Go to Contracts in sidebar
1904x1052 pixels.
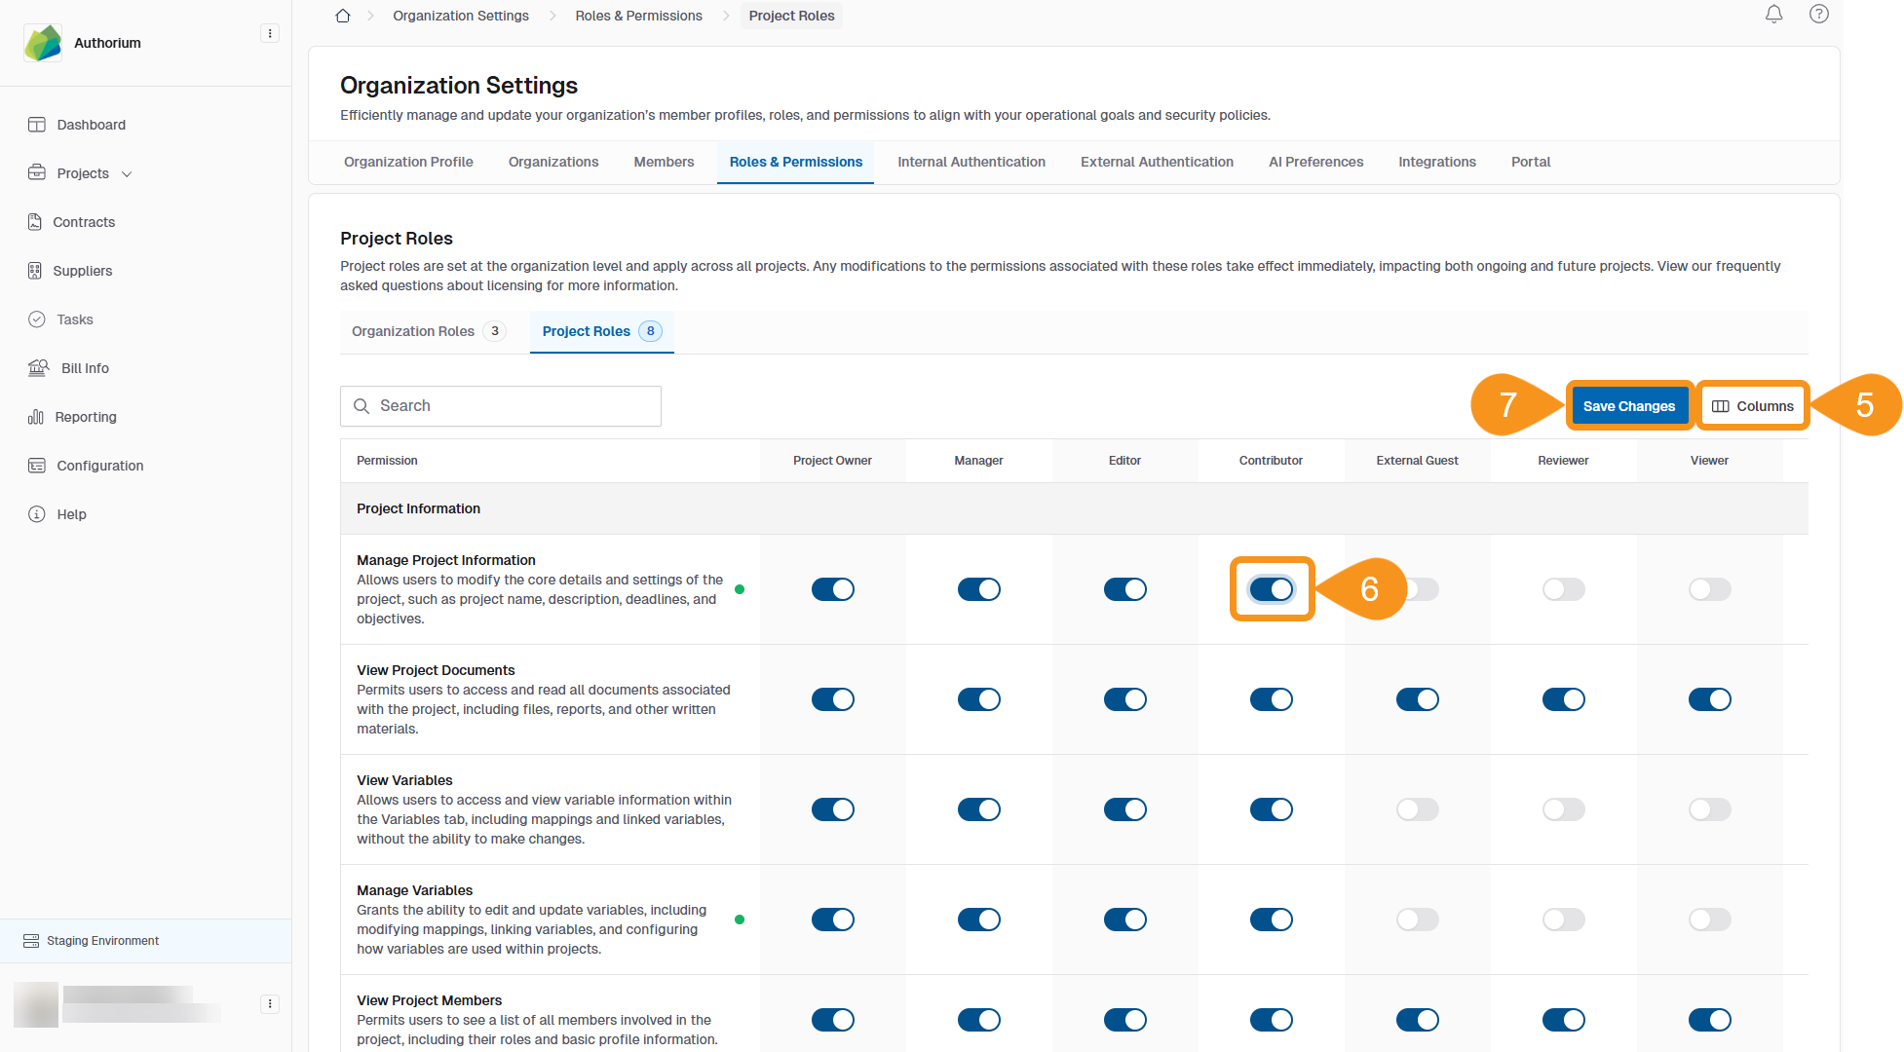84,222
